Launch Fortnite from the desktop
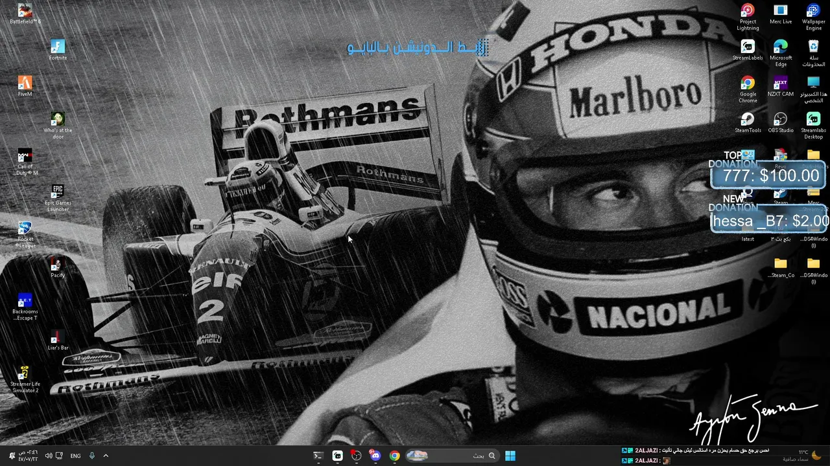 (x=58, y=50)
